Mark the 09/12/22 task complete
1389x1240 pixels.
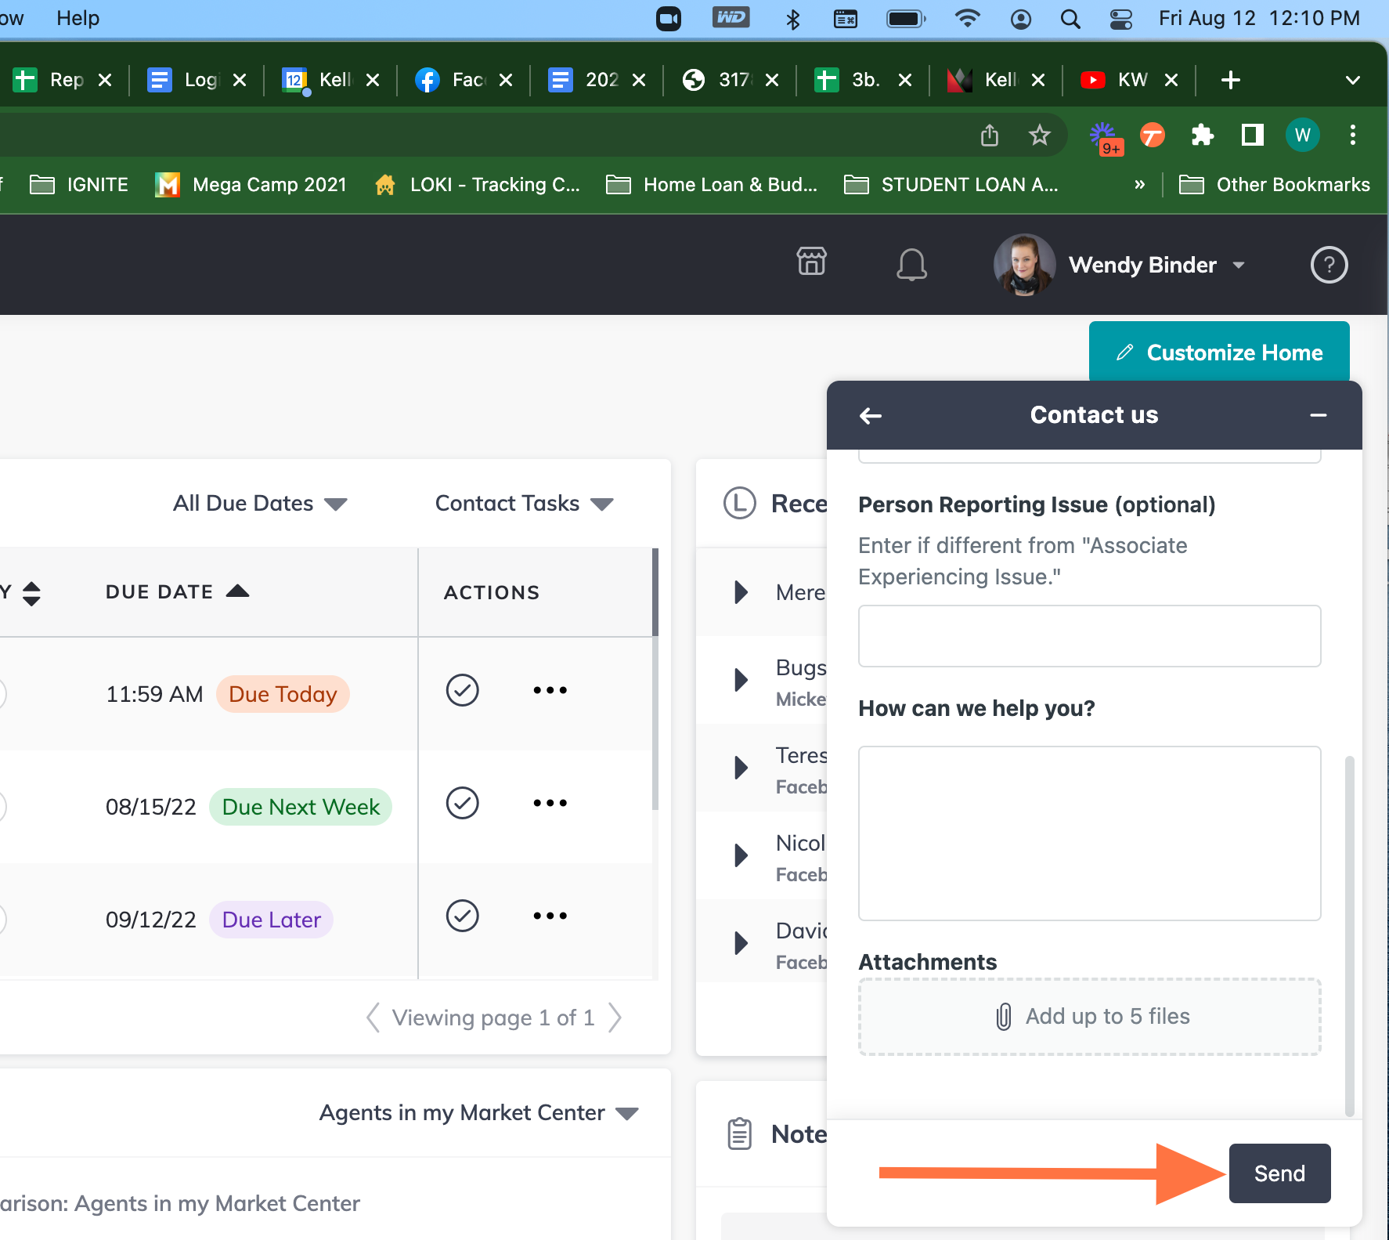[463, 916]
